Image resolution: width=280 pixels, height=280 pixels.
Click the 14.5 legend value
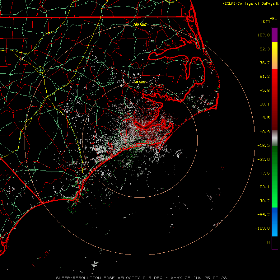(x=265, y=118)
